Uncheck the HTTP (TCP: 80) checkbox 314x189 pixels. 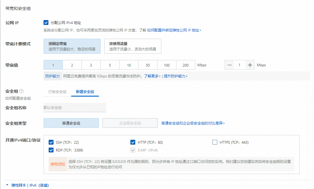coord(133,142)
